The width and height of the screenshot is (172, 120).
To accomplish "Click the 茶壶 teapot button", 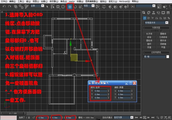I will (x=149, y=47).
